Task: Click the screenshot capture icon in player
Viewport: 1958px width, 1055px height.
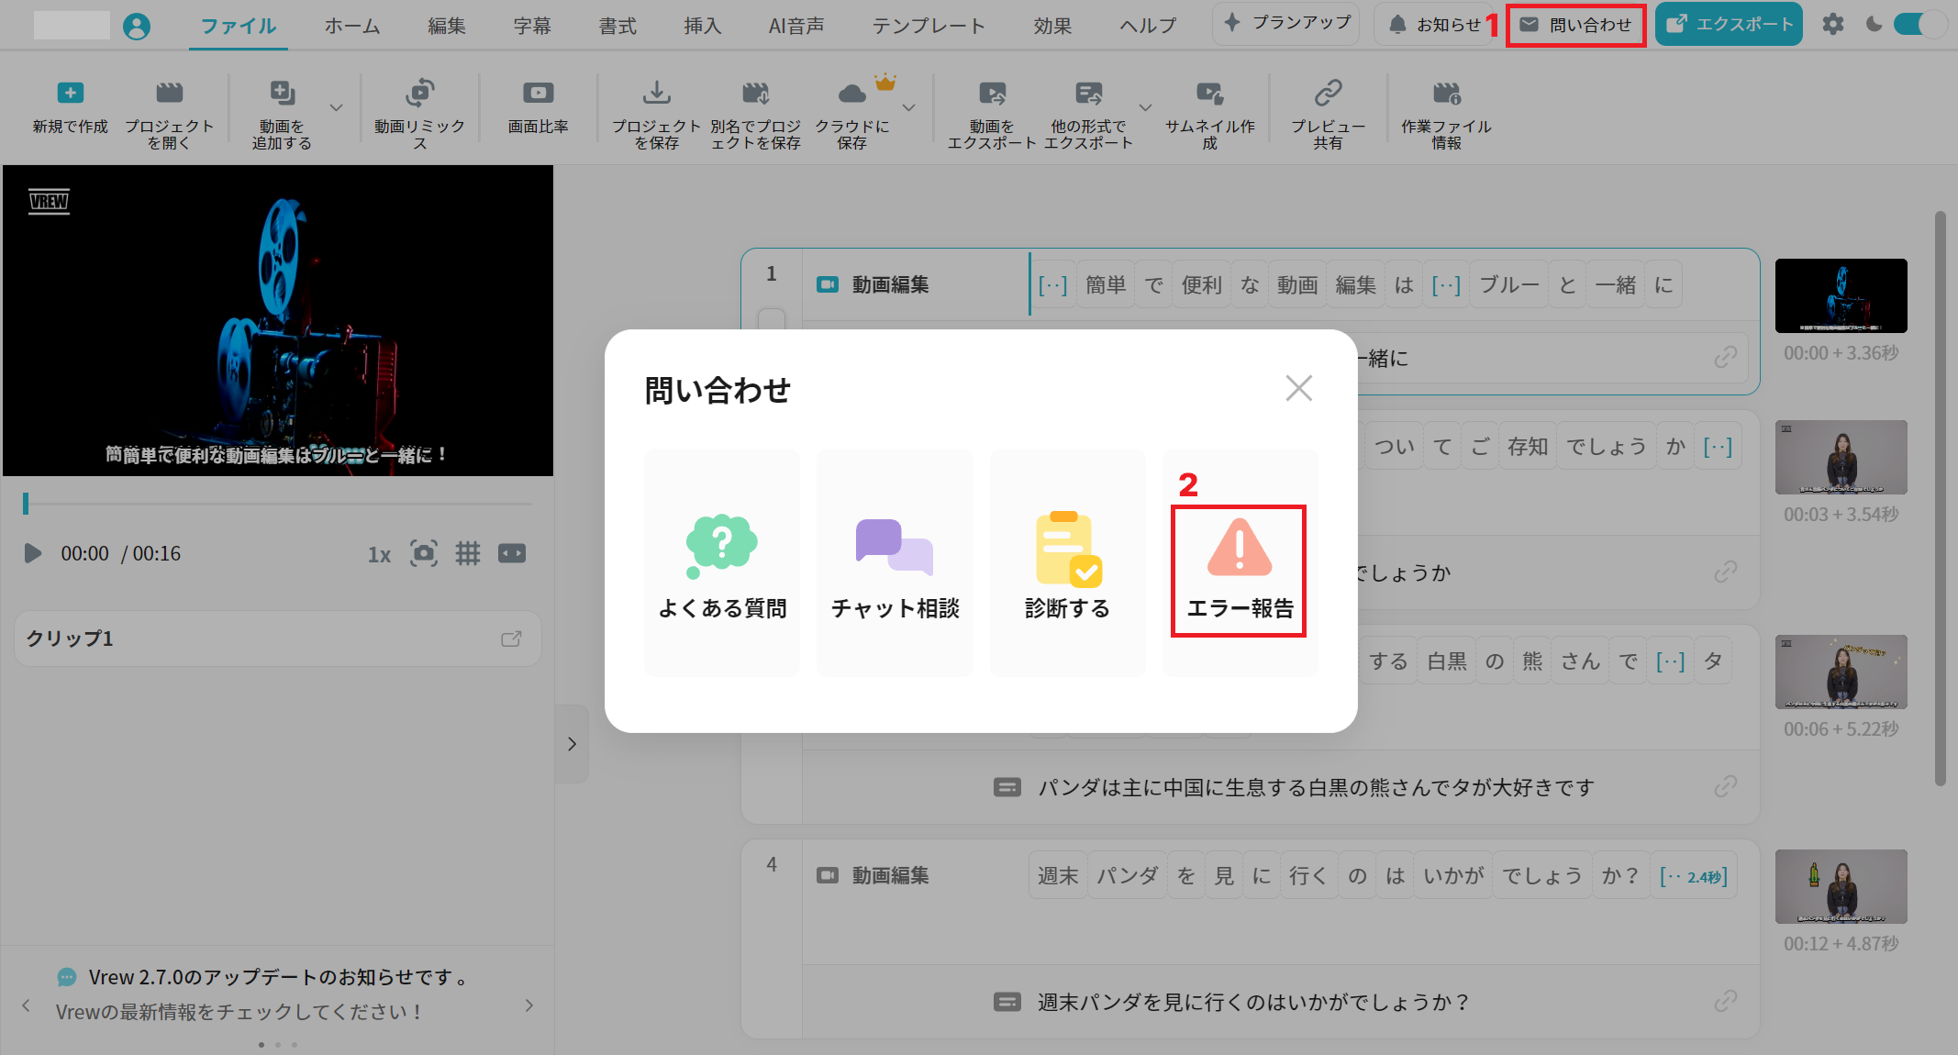Action: [423, 553]
